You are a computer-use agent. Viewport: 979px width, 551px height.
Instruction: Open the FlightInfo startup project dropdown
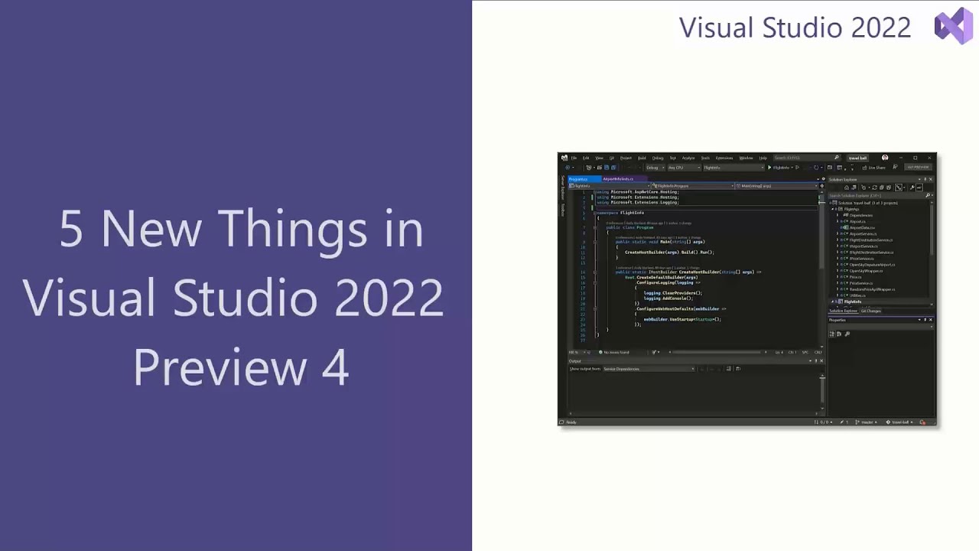(733, 168)
